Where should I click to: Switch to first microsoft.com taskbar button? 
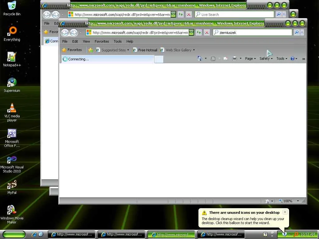(x=72, y=234)
